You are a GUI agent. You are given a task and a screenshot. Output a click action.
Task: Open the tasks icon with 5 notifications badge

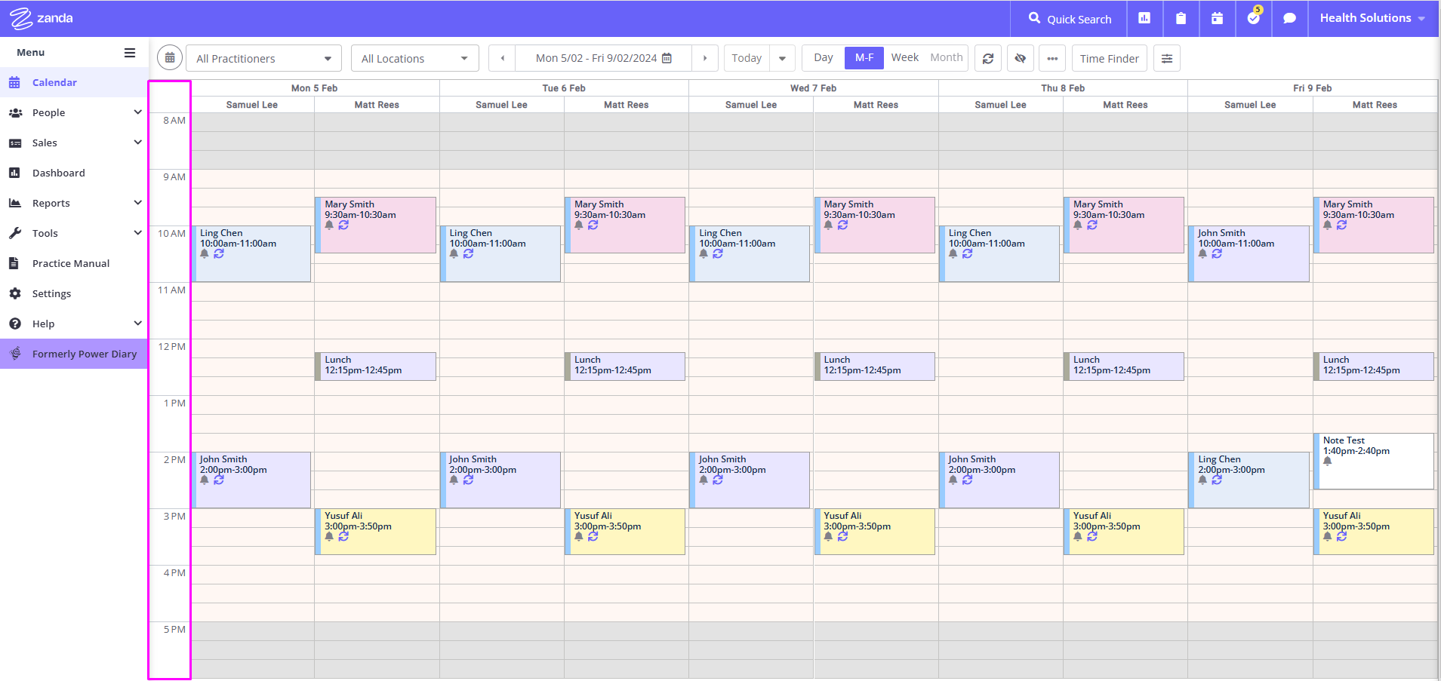(1253, 18)
